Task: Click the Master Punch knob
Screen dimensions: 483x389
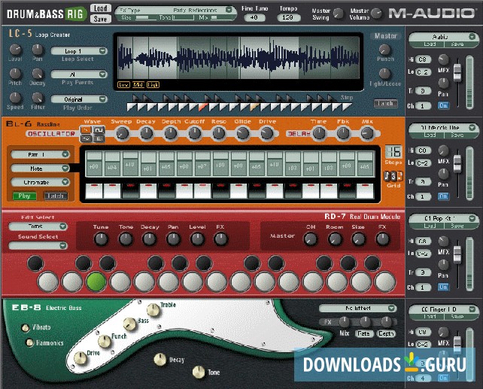Action: point(384,50)
